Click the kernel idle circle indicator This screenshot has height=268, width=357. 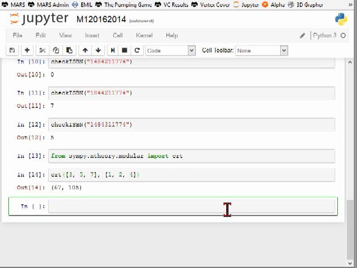pos(343,36)
